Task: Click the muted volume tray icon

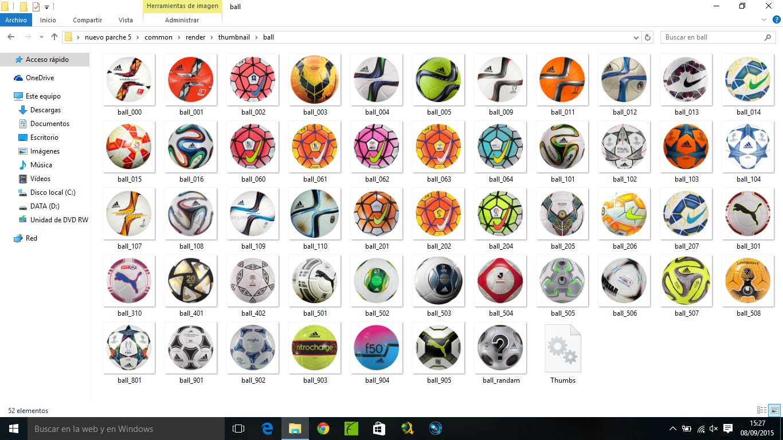Action: click(714, 429)
